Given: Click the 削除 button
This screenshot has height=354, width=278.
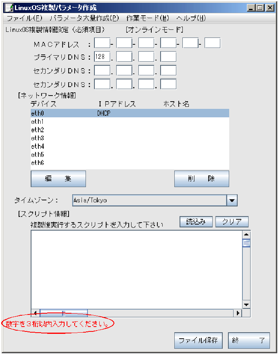Looking at the screenshot, I should point(202,179).
